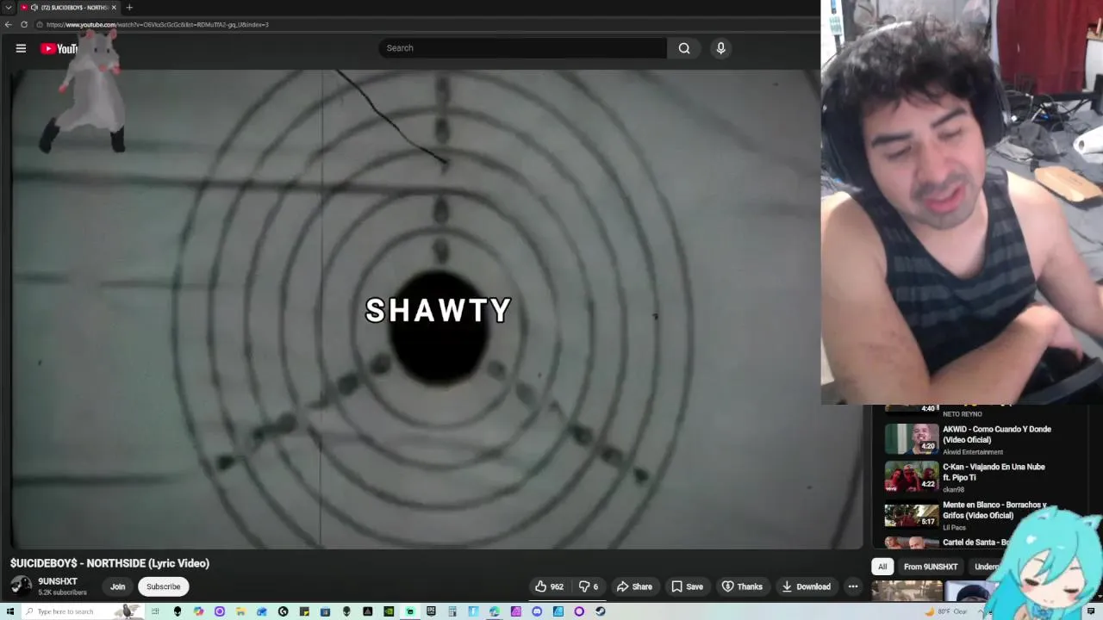Click the 'Lil Pacs' channel name
The width and height of the screenshot is (1103, 620).
[954, 527]
